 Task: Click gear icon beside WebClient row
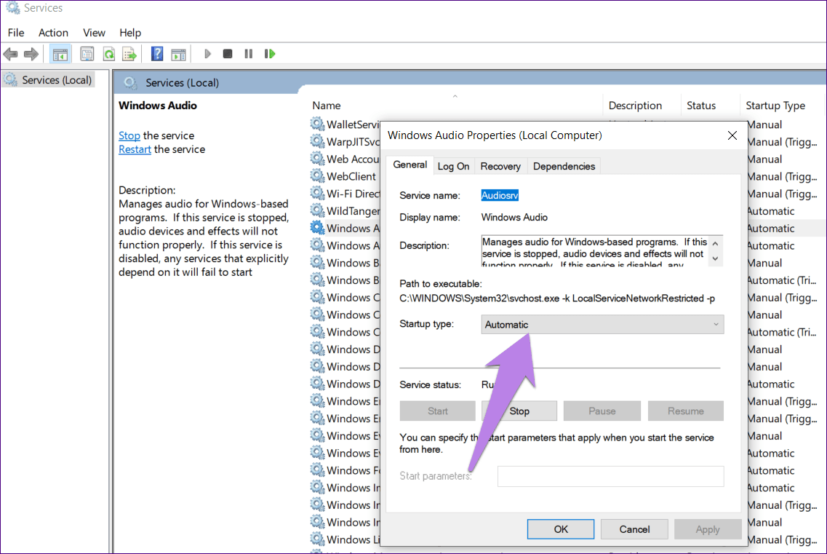click(x=317, y=176)
